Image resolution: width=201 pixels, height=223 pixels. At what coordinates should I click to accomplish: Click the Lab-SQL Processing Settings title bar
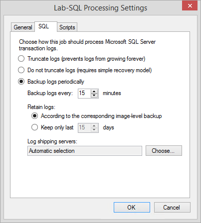coord(100,8)
